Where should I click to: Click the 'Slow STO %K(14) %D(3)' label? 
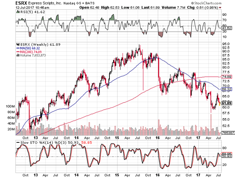click(43, 143)
